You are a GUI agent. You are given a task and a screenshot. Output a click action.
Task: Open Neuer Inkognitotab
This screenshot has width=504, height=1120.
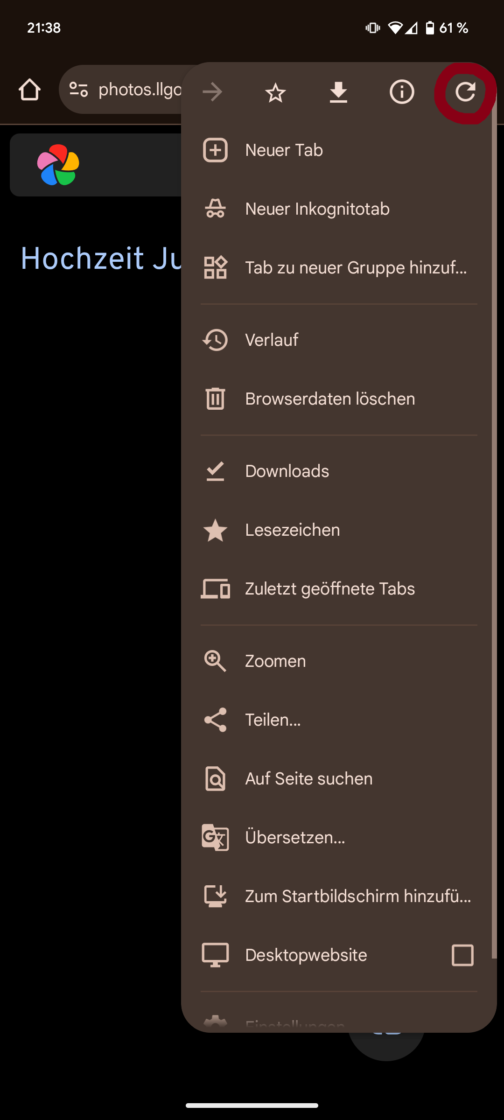317,209
